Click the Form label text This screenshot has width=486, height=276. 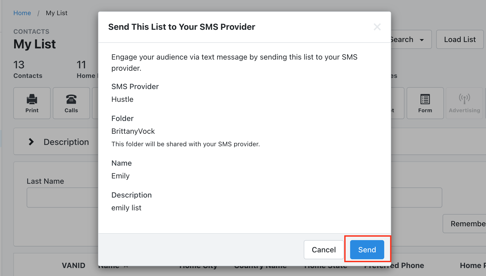425,110
